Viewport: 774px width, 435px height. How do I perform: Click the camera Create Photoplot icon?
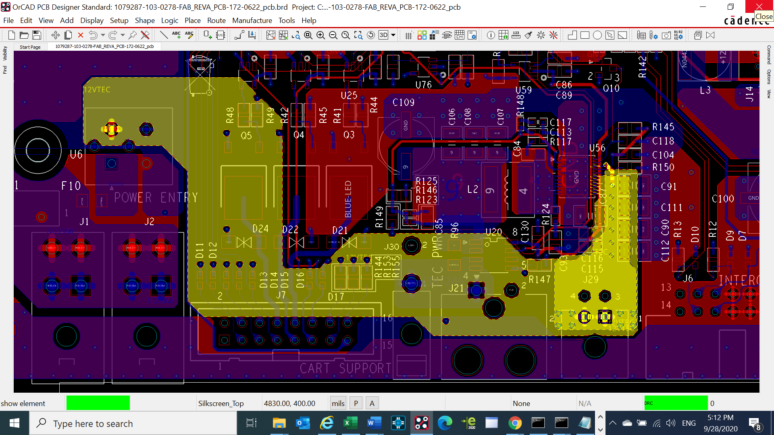(667, 35)
